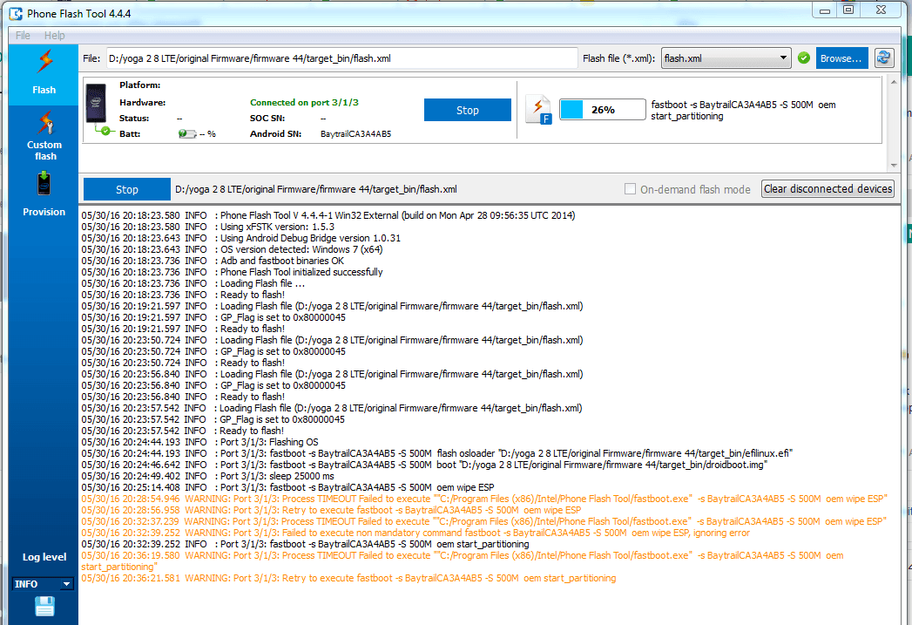Click the 'Connected on port 3/1/3' text
Viewport: 912px width, 625px height.
304,102
